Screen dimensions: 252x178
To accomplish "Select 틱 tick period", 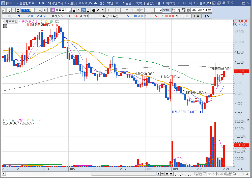I will click(x=103, y=10).
